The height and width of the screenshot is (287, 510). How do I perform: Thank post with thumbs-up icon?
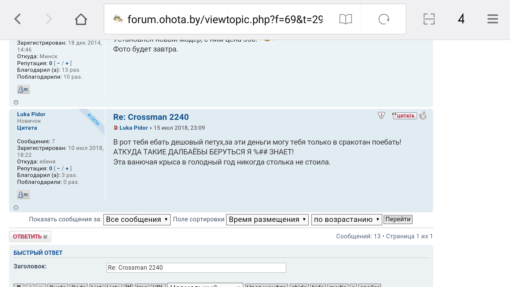pyautogui.click(x=423, y=116)
